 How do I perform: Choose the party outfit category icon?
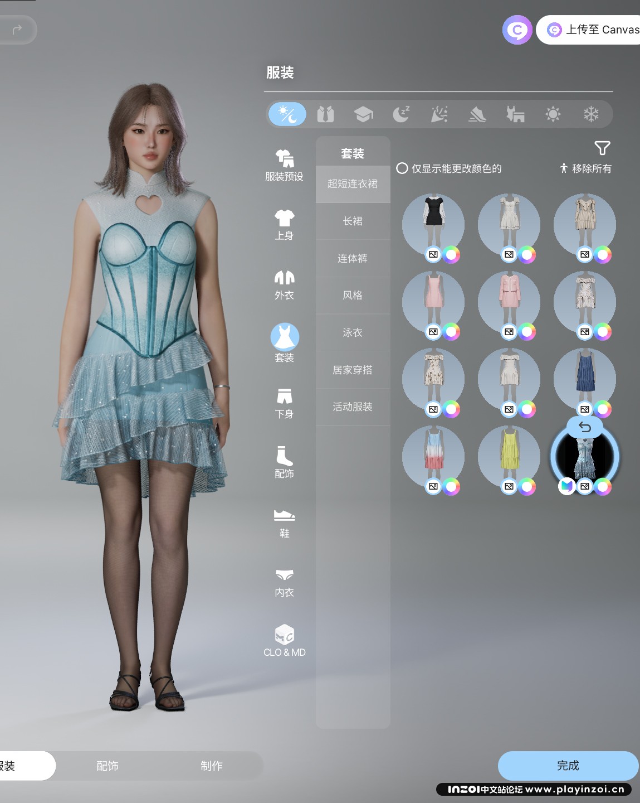click(x=439, y=114)
